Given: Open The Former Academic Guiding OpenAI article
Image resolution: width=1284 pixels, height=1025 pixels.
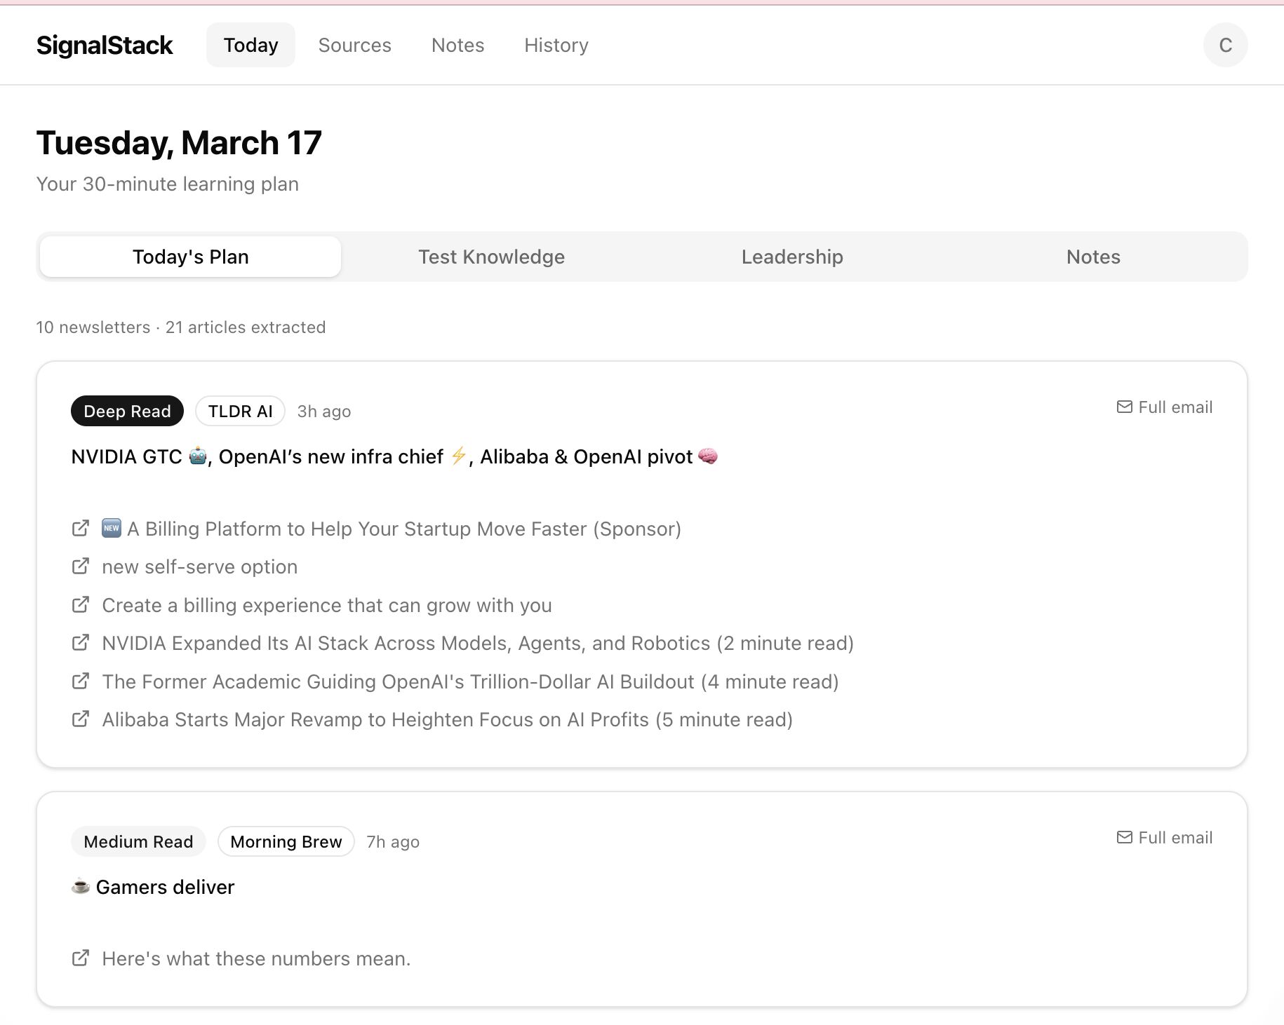Looking at the screenshot, I should [x=470, y=681].
